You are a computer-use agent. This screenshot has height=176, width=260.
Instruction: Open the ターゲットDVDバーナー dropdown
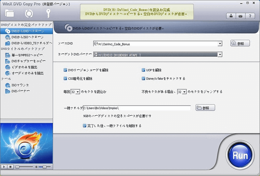220,55
